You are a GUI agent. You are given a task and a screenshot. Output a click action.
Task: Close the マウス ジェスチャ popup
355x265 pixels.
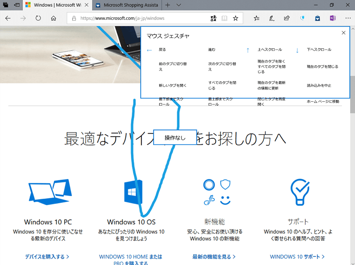(344, 33)
